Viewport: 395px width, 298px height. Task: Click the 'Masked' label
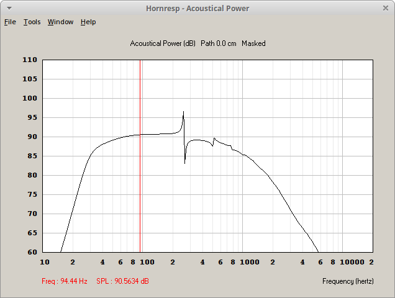click(x=253, y=43)
